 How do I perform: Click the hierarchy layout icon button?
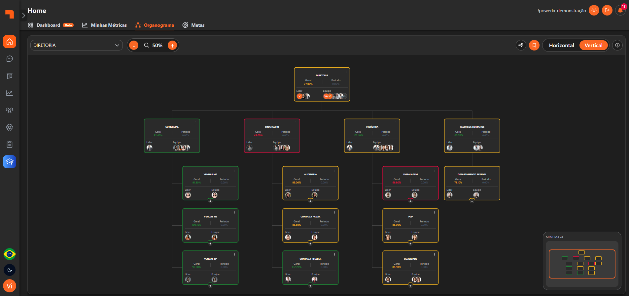(521, 45)
